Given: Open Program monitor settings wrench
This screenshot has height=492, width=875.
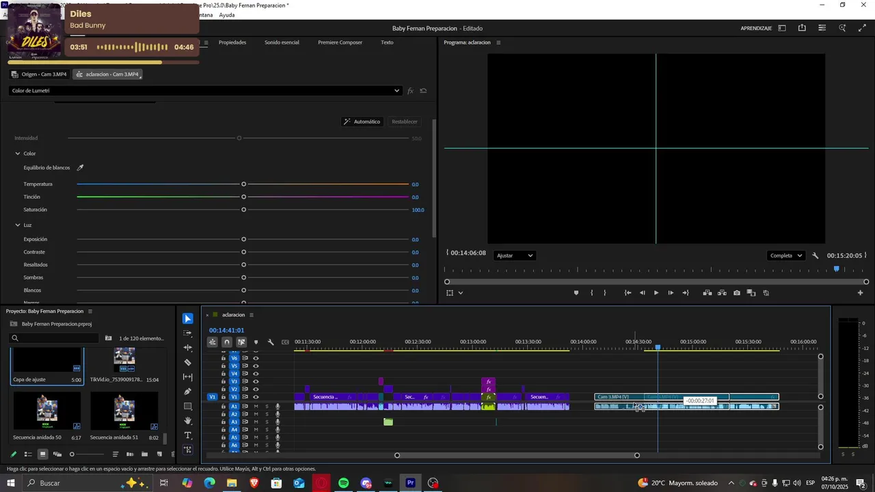Looking at the screenshot, I should [816, 256].
